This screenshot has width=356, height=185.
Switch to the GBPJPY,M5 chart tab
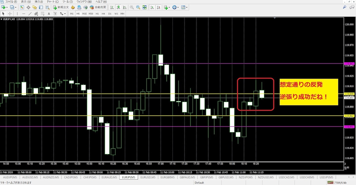(x=207, y=177)
